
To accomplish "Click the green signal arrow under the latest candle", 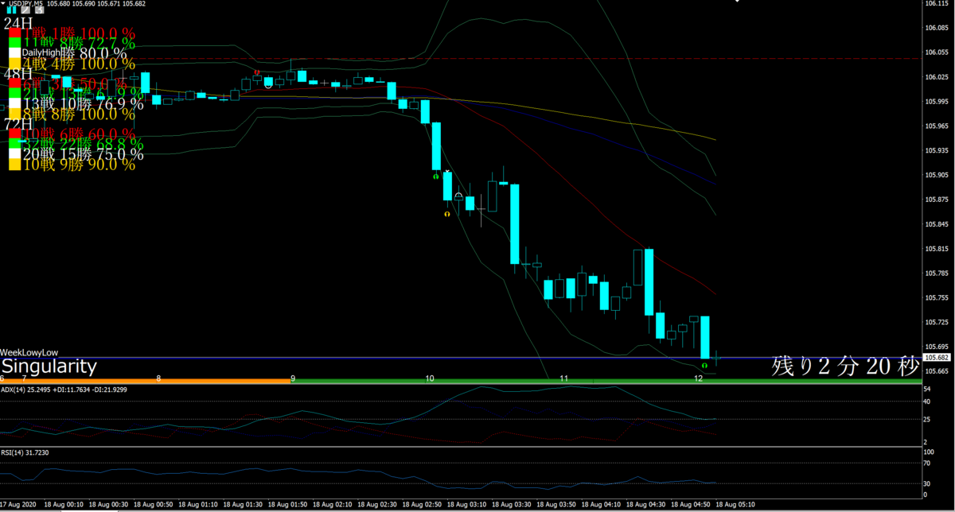I will tap(704, 365).
